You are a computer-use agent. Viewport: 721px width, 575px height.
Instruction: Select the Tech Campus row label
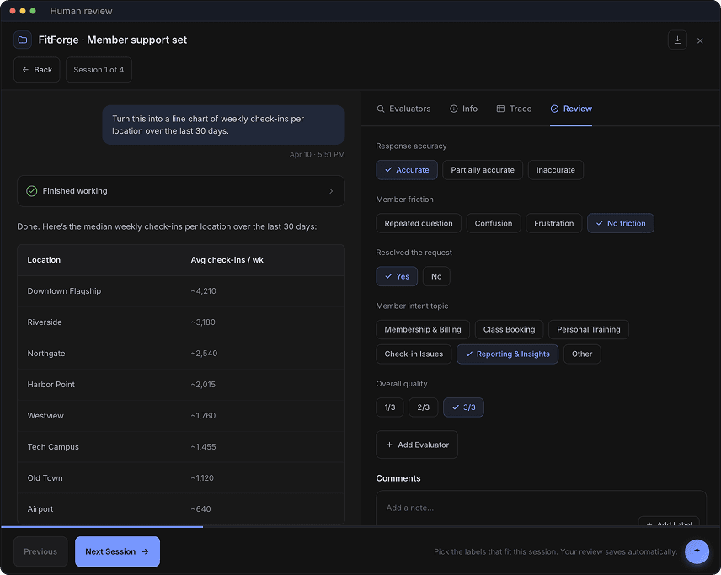(53, 447)
